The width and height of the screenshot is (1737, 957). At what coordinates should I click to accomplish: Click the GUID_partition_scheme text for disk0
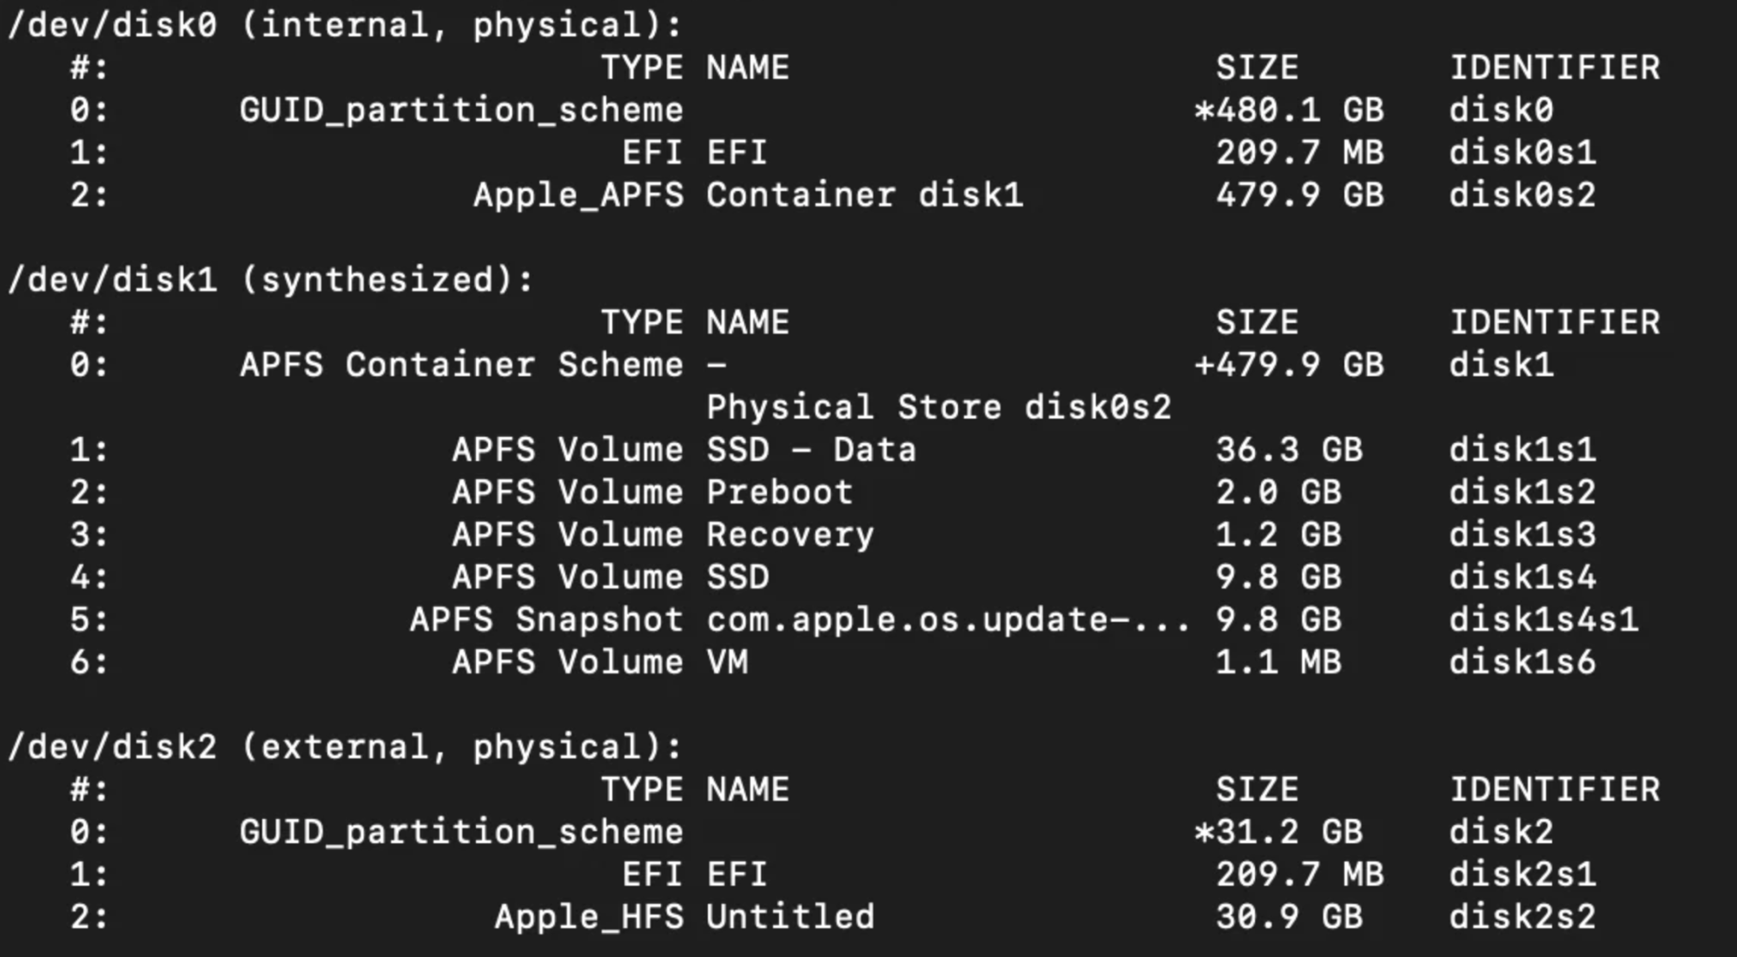coord(461,110)
